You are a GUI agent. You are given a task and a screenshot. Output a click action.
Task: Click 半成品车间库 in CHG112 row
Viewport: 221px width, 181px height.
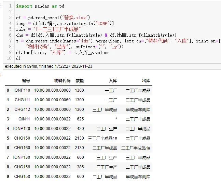click(x=138, y=109)
